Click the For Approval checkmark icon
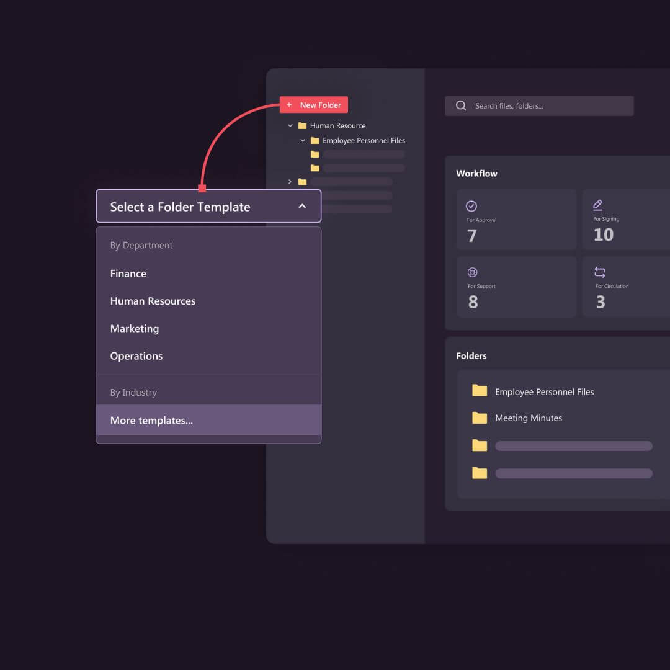The image size is (670, 670). [471, 206]
